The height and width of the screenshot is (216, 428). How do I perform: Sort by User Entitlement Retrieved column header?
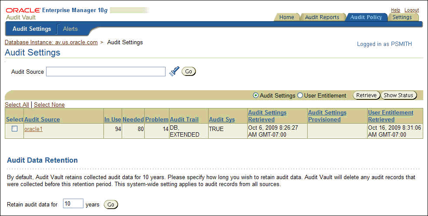(391, 116)
